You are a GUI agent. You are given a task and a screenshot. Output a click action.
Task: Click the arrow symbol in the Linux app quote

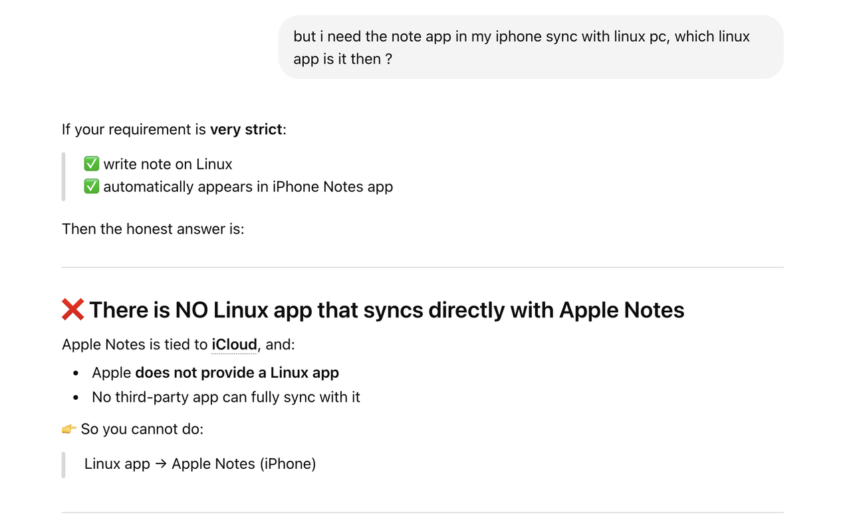pyautogui.click(x=161, y=464)
